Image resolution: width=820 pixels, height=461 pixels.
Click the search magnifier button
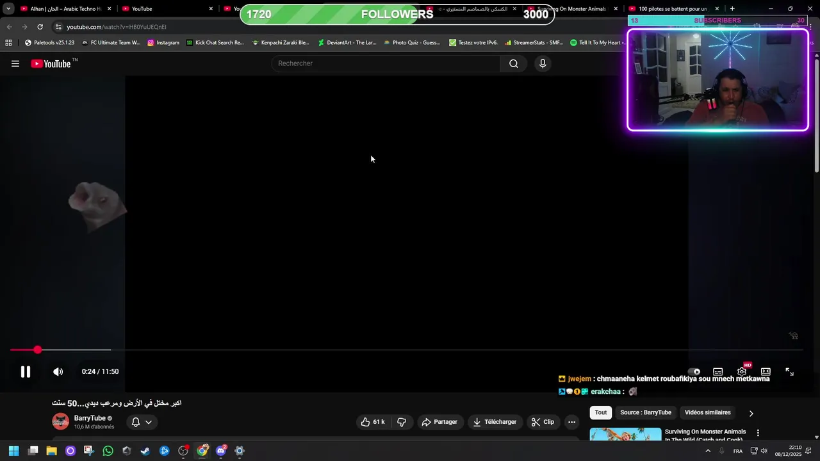(514, 63)
